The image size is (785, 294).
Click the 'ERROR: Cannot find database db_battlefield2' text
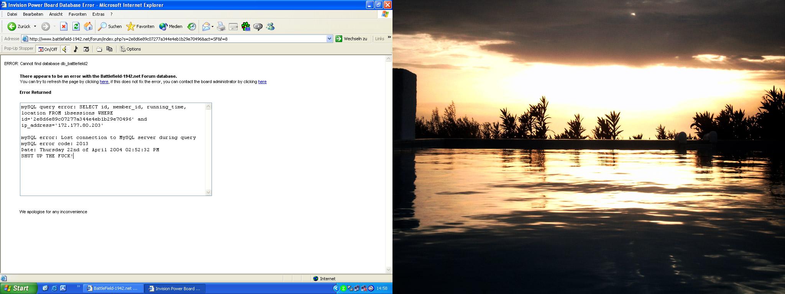tap(46, 64)
